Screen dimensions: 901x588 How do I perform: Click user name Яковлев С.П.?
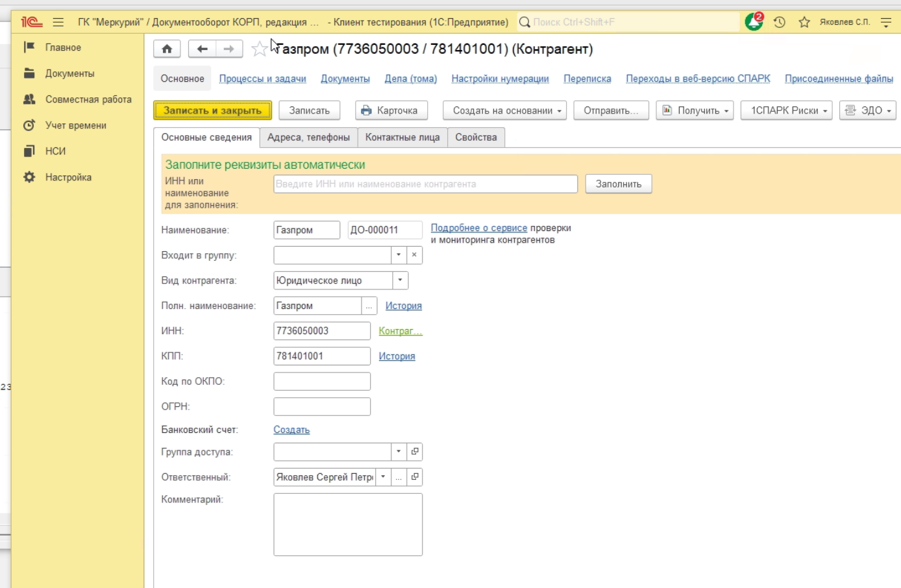point(845,22)
